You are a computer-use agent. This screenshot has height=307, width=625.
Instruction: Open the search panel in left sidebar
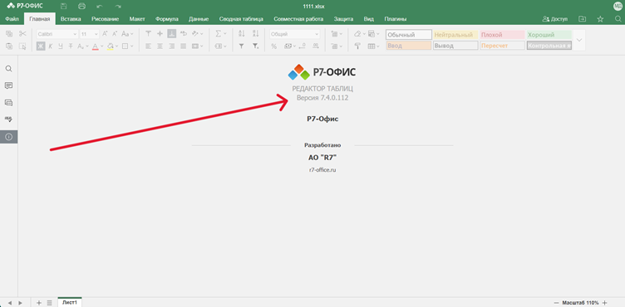point(8,69)
